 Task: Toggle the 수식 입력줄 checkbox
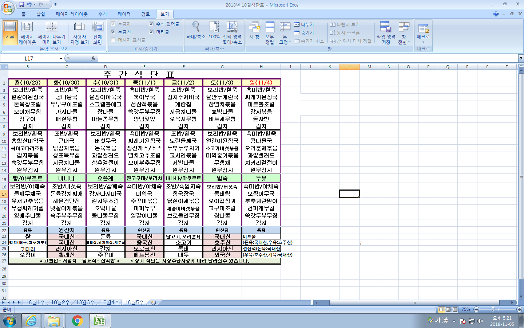point(151,24)
